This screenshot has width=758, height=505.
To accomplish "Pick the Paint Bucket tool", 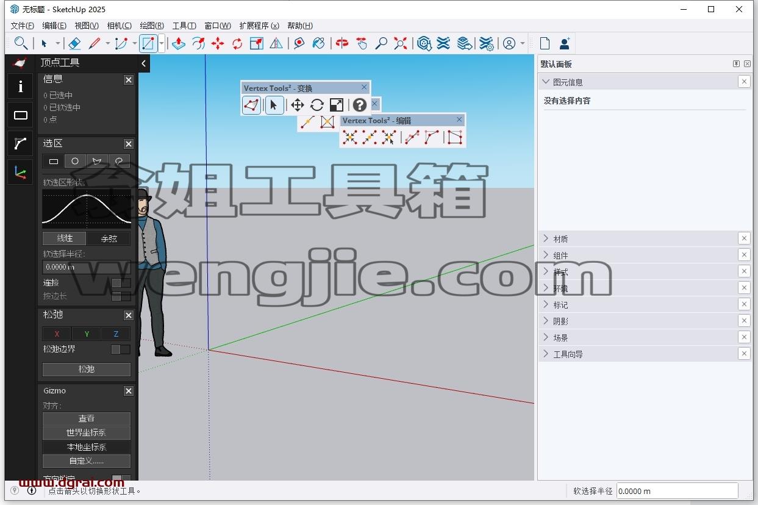I will click(x=318, y=43).
